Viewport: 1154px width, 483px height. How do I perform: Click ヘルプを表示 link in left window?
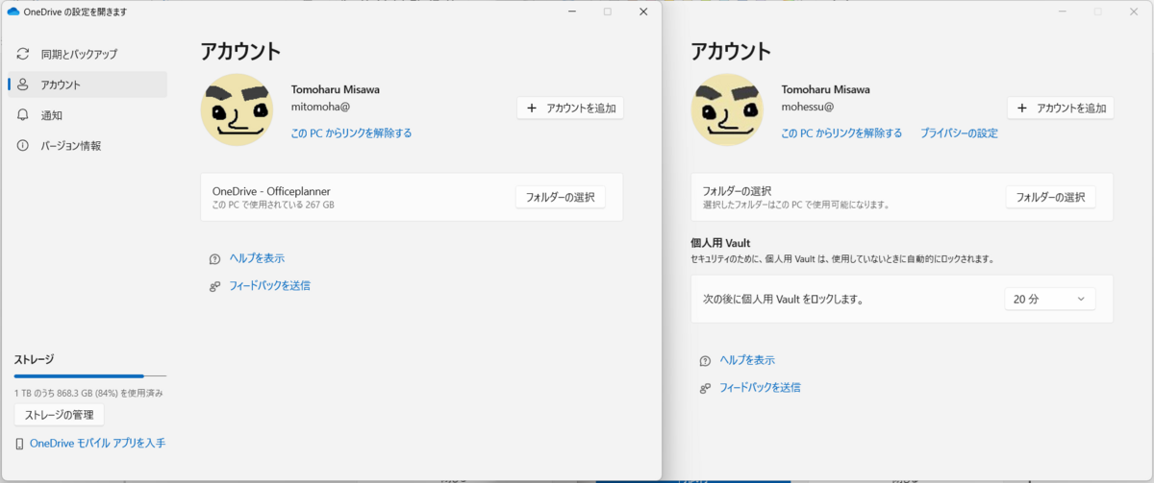pos(257,258)
